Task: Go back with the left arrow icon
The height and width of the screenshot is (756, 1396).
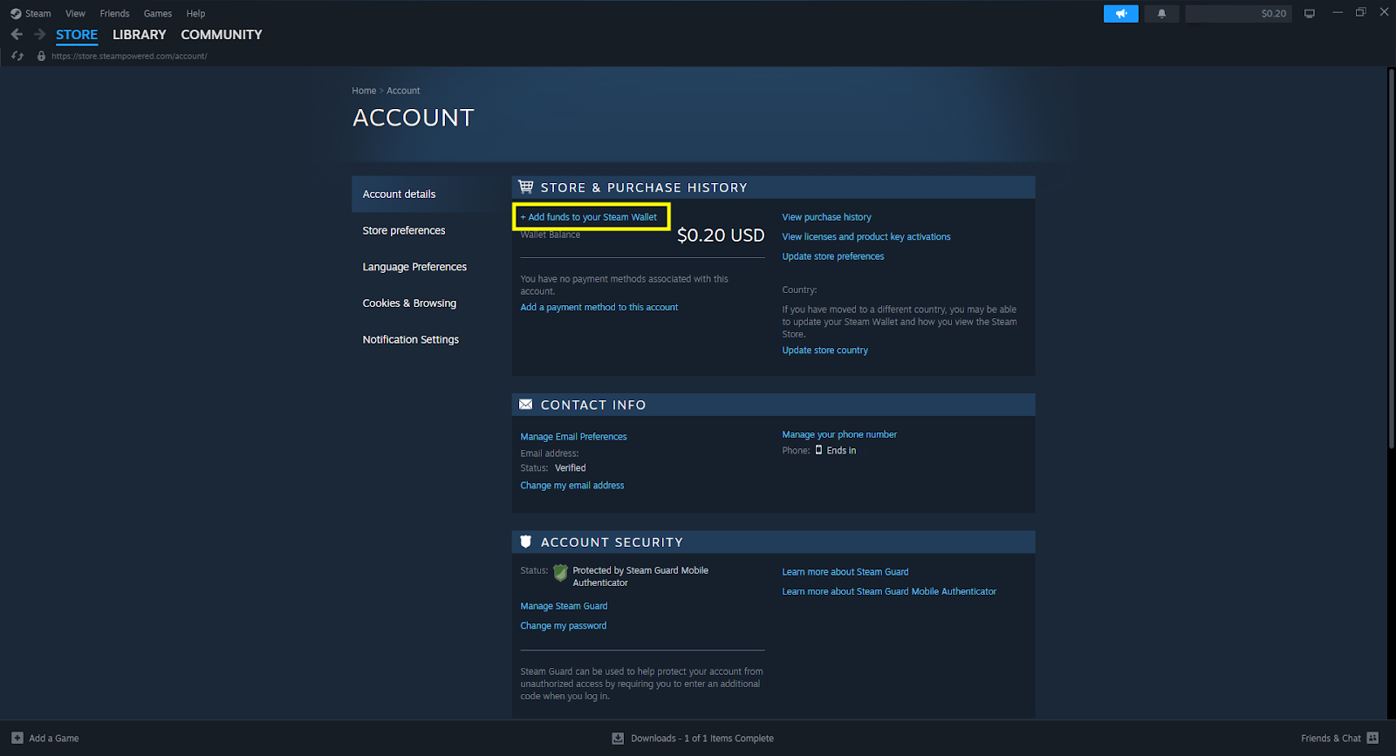Action: pos(17,34)
